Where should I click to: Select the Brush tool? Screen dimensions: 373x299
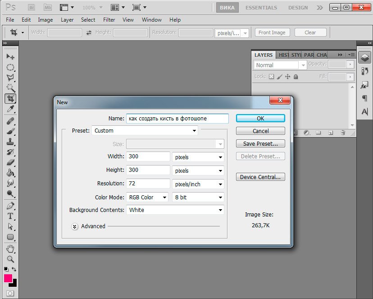coord(10,131)
